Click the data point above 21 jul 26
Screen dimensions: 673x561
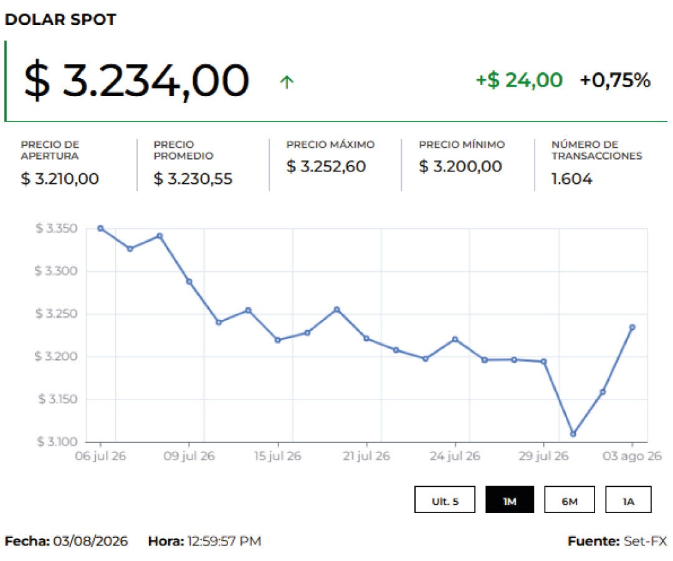(x=366, y=338)
